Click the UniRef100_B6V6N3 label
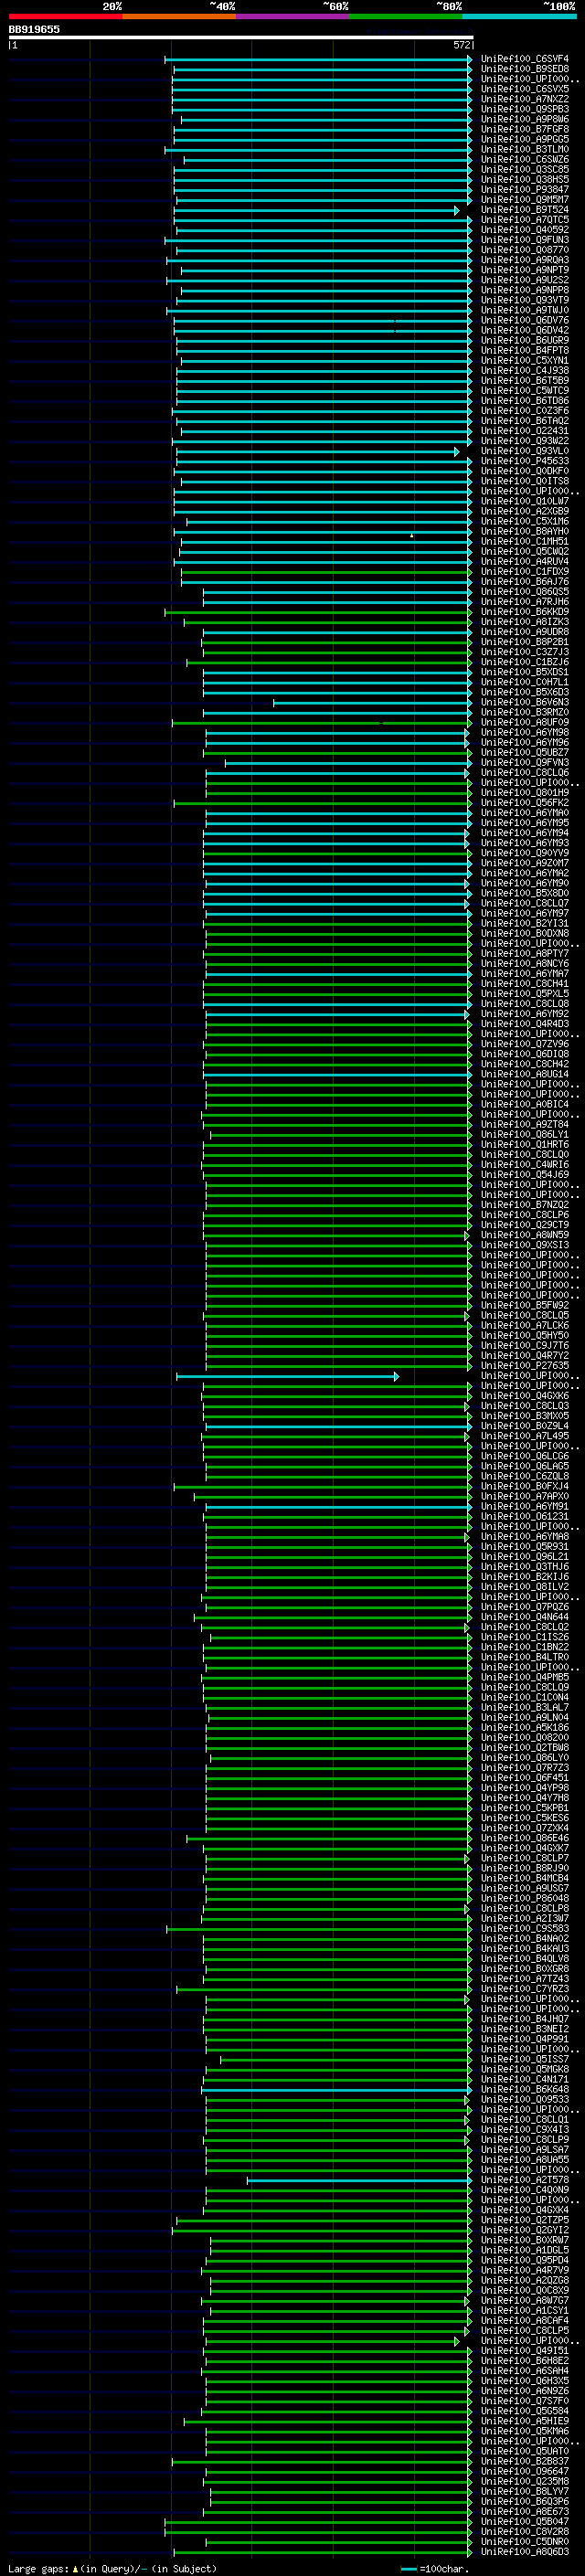This screenshot has width=585, height=2576. pos(525,702)
